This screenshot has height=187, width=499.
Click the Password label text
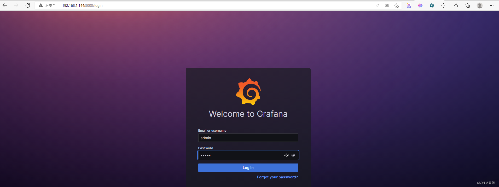[x=206, y=148]
